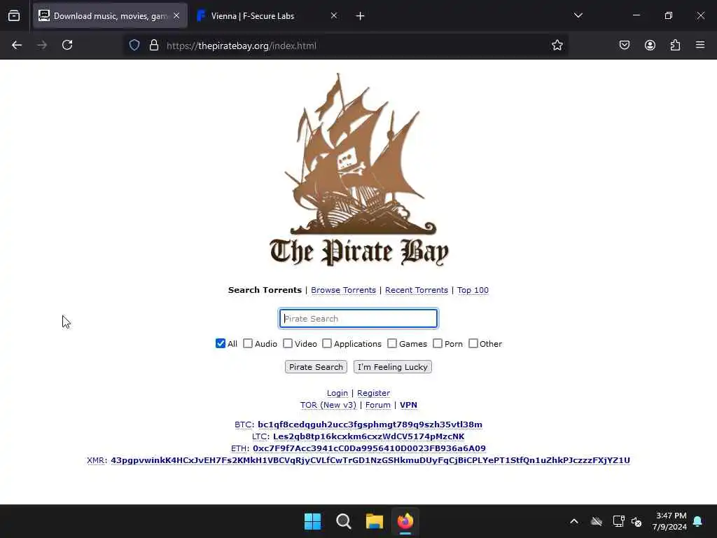The width and height of the screenshot is (717, 538).
Task: Click the Firefox taskbar icon
Action: point(405,521)
